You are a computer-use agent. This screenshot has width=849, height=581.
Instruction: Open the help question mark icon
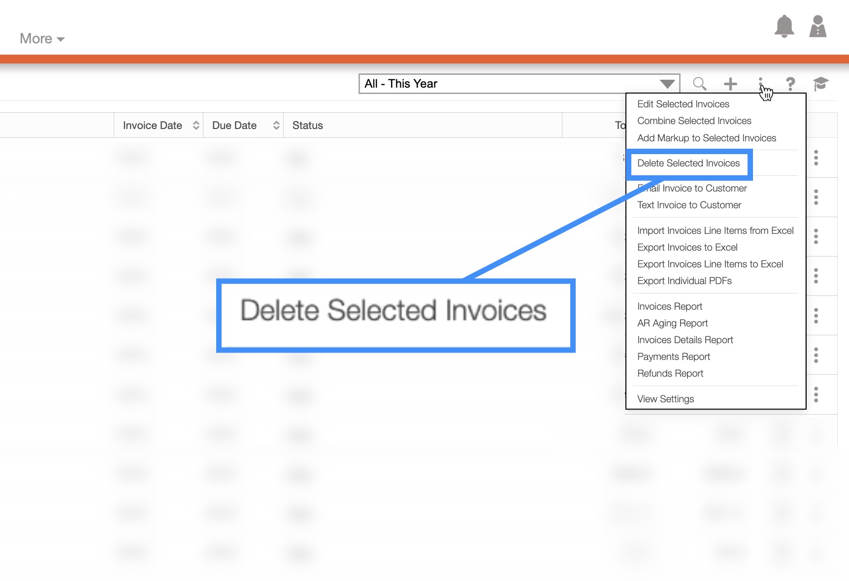[790, 84]
